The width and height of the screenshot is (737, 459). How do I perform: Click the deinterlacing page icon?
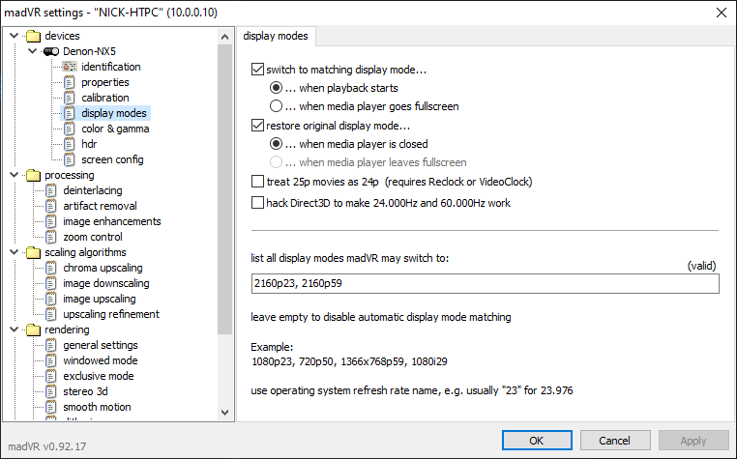(51, 190)
